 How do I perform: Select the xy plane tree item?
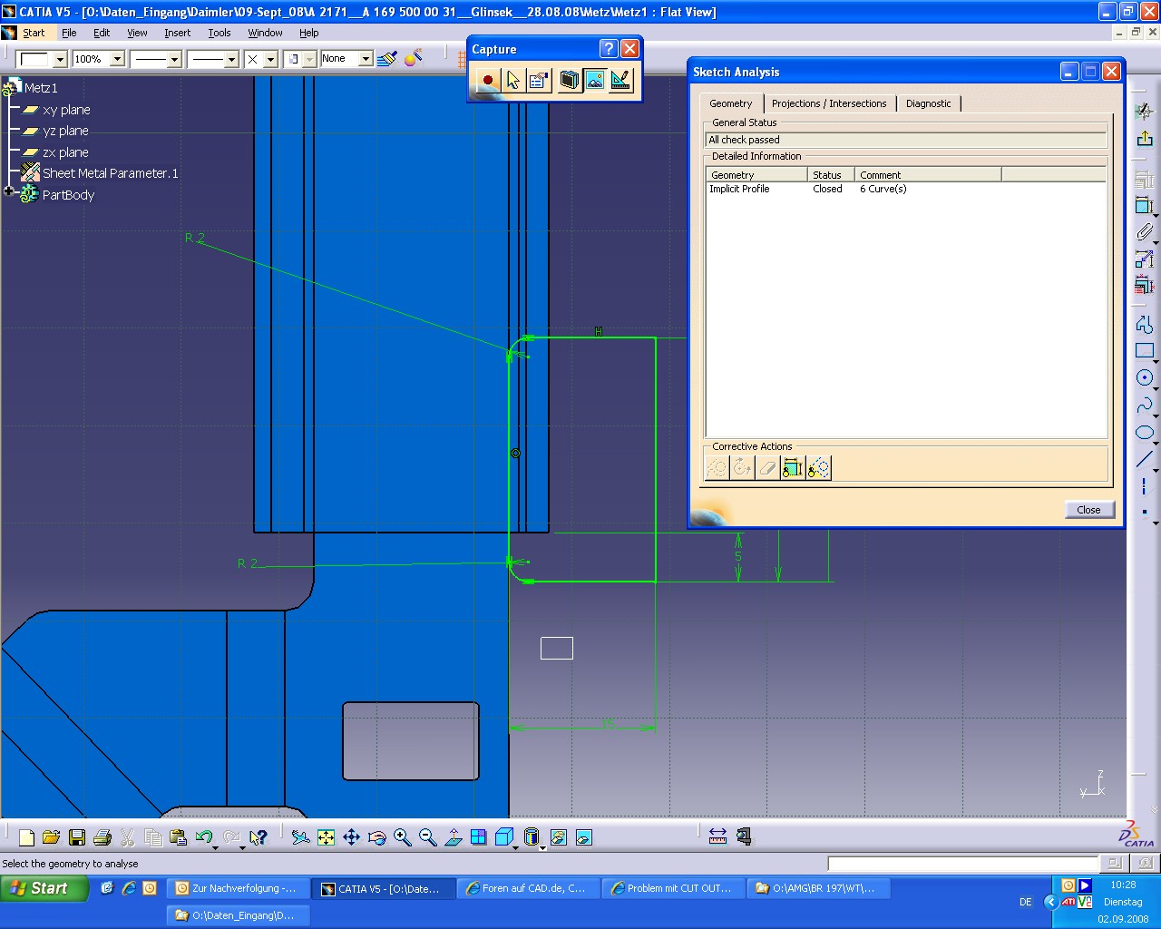click(66, 110)
